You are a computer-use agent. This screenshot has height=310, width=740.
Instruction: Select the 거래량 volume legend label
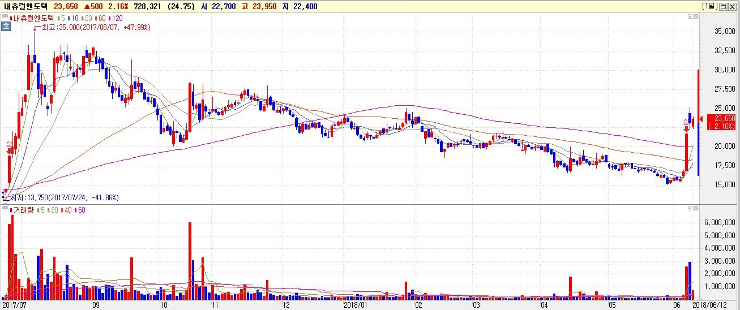pyautogui.click(x=22, y=210)
